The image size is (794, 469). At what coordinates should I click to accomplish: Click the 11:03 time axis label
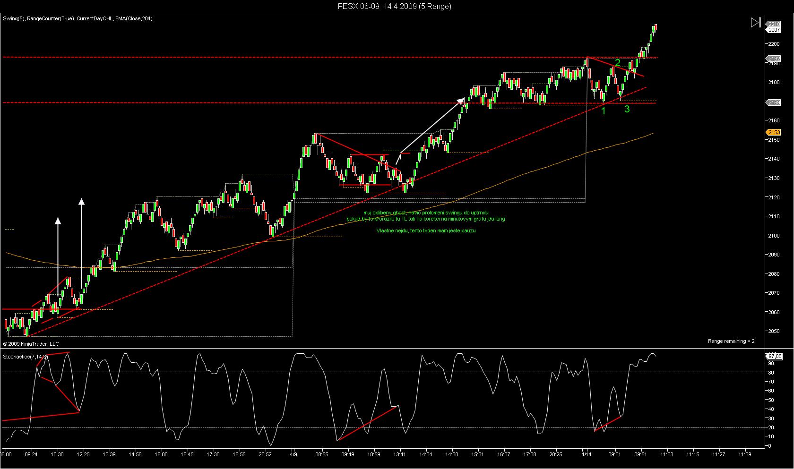[x=667, y=454]
